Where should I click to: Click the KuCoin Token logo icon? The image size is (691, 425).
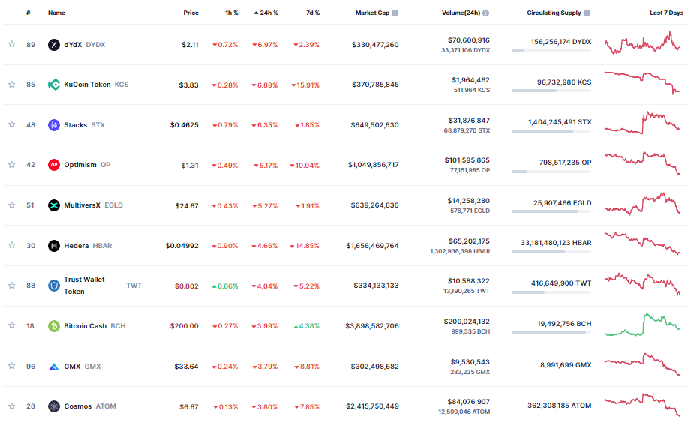pyautogui.click(x=54, y=85)
